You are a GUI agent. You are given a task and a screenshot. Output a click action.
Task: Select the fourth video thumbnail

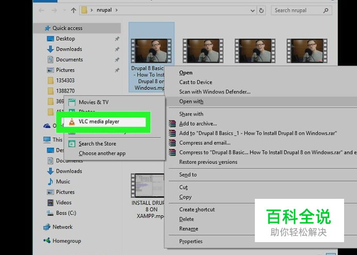[x=307, y=50]
